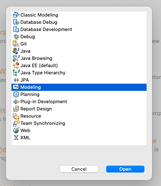Image resolution: width=161 pixels, height=186 pixels.
Task: Cancel the perspective dialog
Action: click(79, 169)
